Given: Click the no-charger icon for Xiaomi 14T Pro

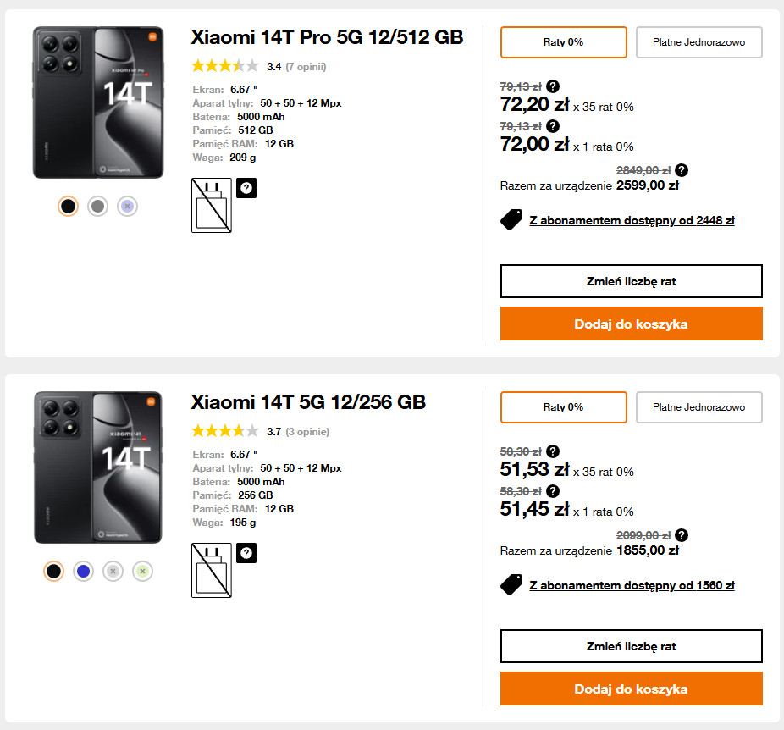Looking at the screenshot, I should [211, 206].
